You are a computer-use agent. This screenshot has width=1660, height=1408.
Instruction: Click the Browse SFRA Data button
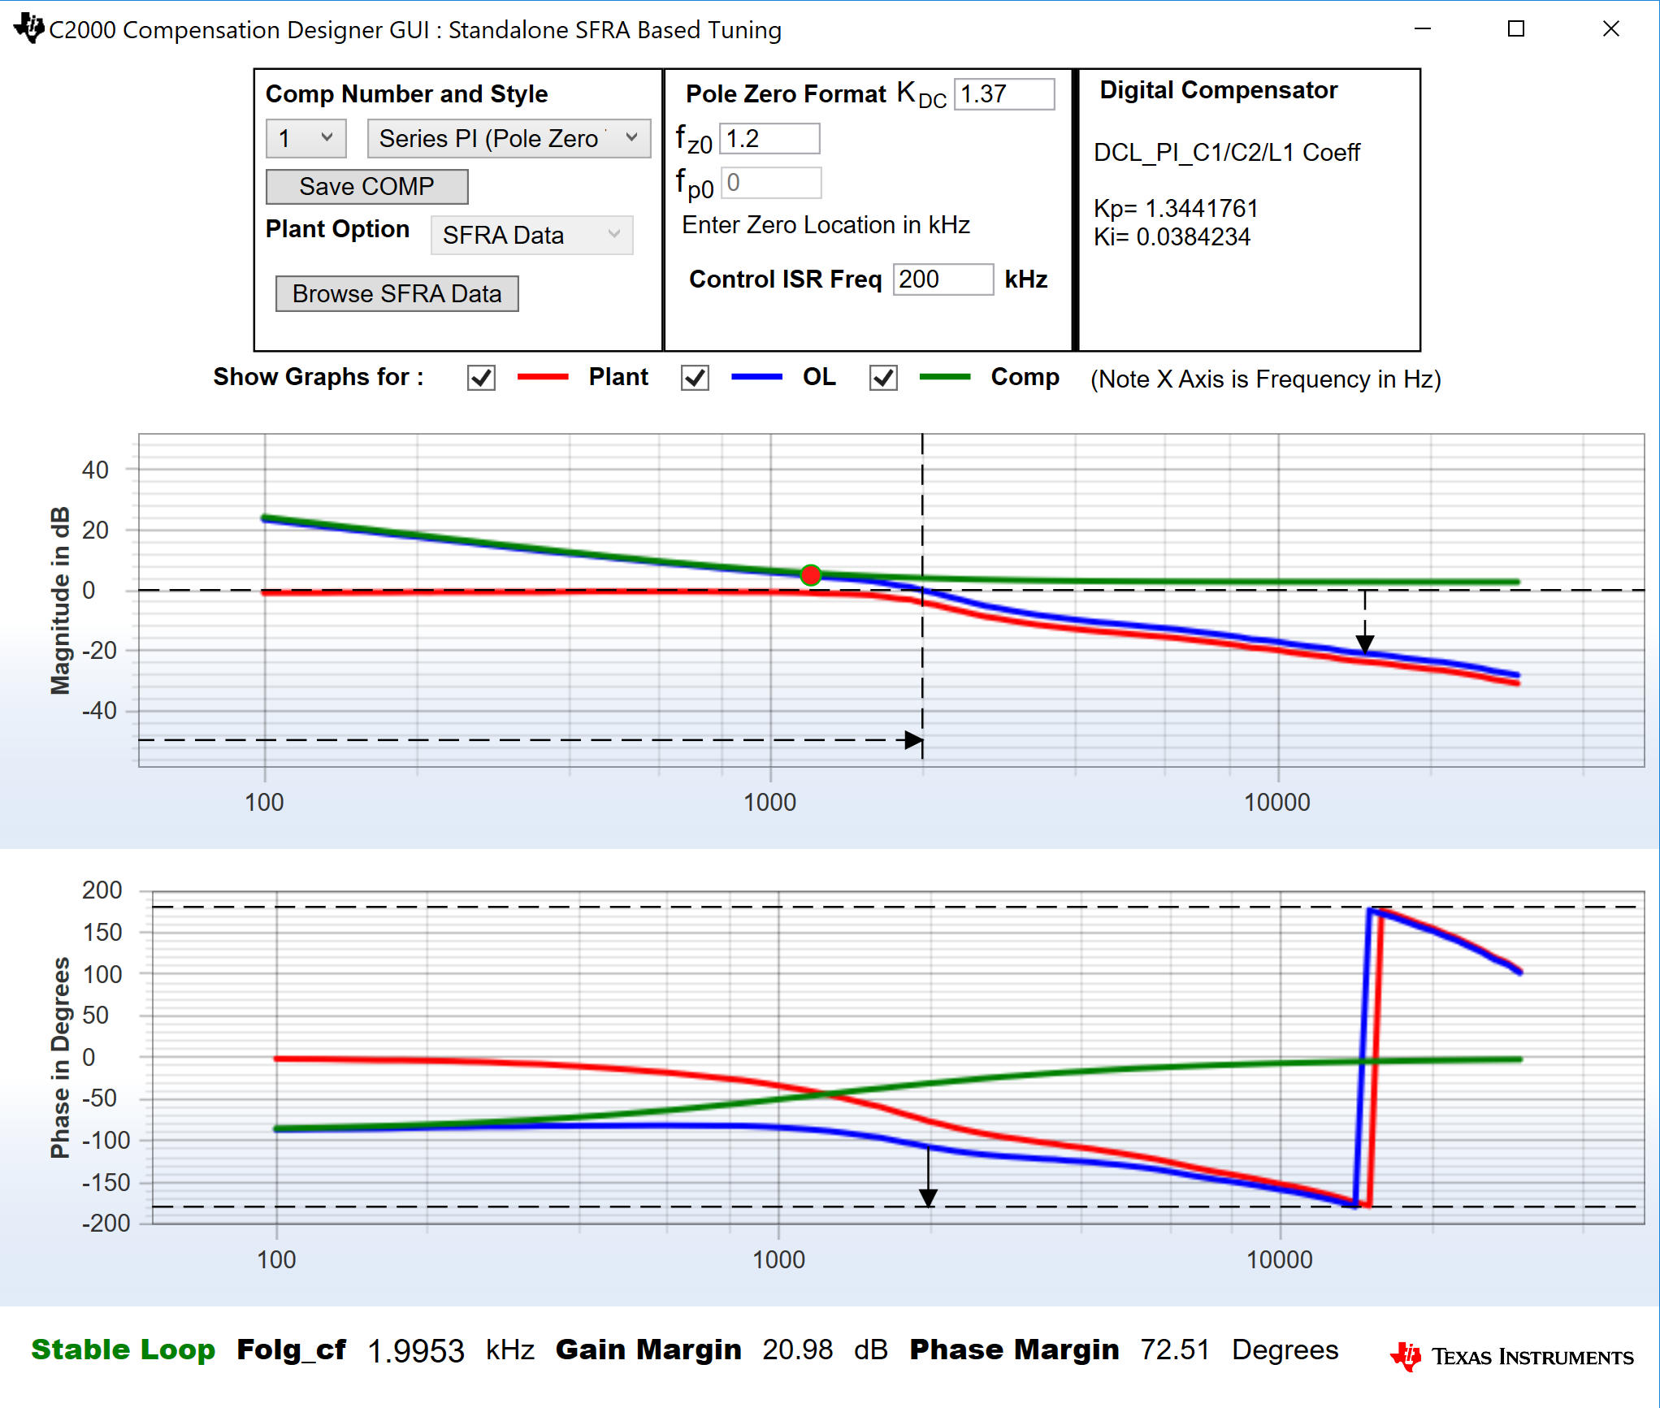[x=397, y=293]
